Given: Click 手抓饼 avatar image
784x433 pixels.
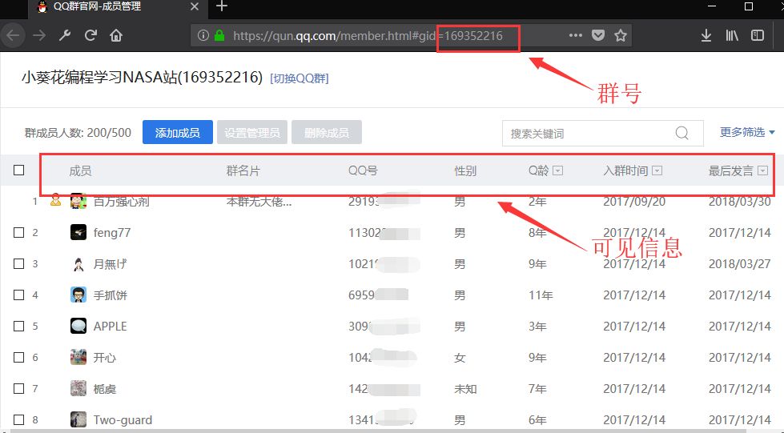Looking at the screenshot, I should point(78,295).
